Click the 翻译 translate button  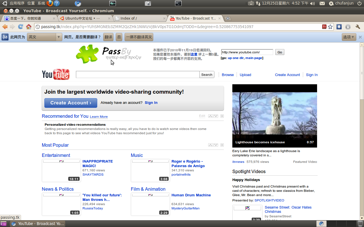(x=108, y=37)
